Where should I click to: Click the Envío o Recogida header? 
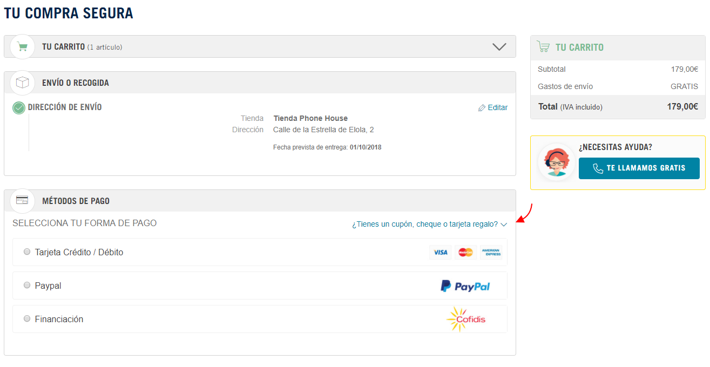76,83
